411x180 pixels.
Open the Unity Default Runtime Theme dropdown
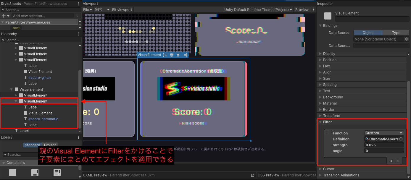pos(258,10)
